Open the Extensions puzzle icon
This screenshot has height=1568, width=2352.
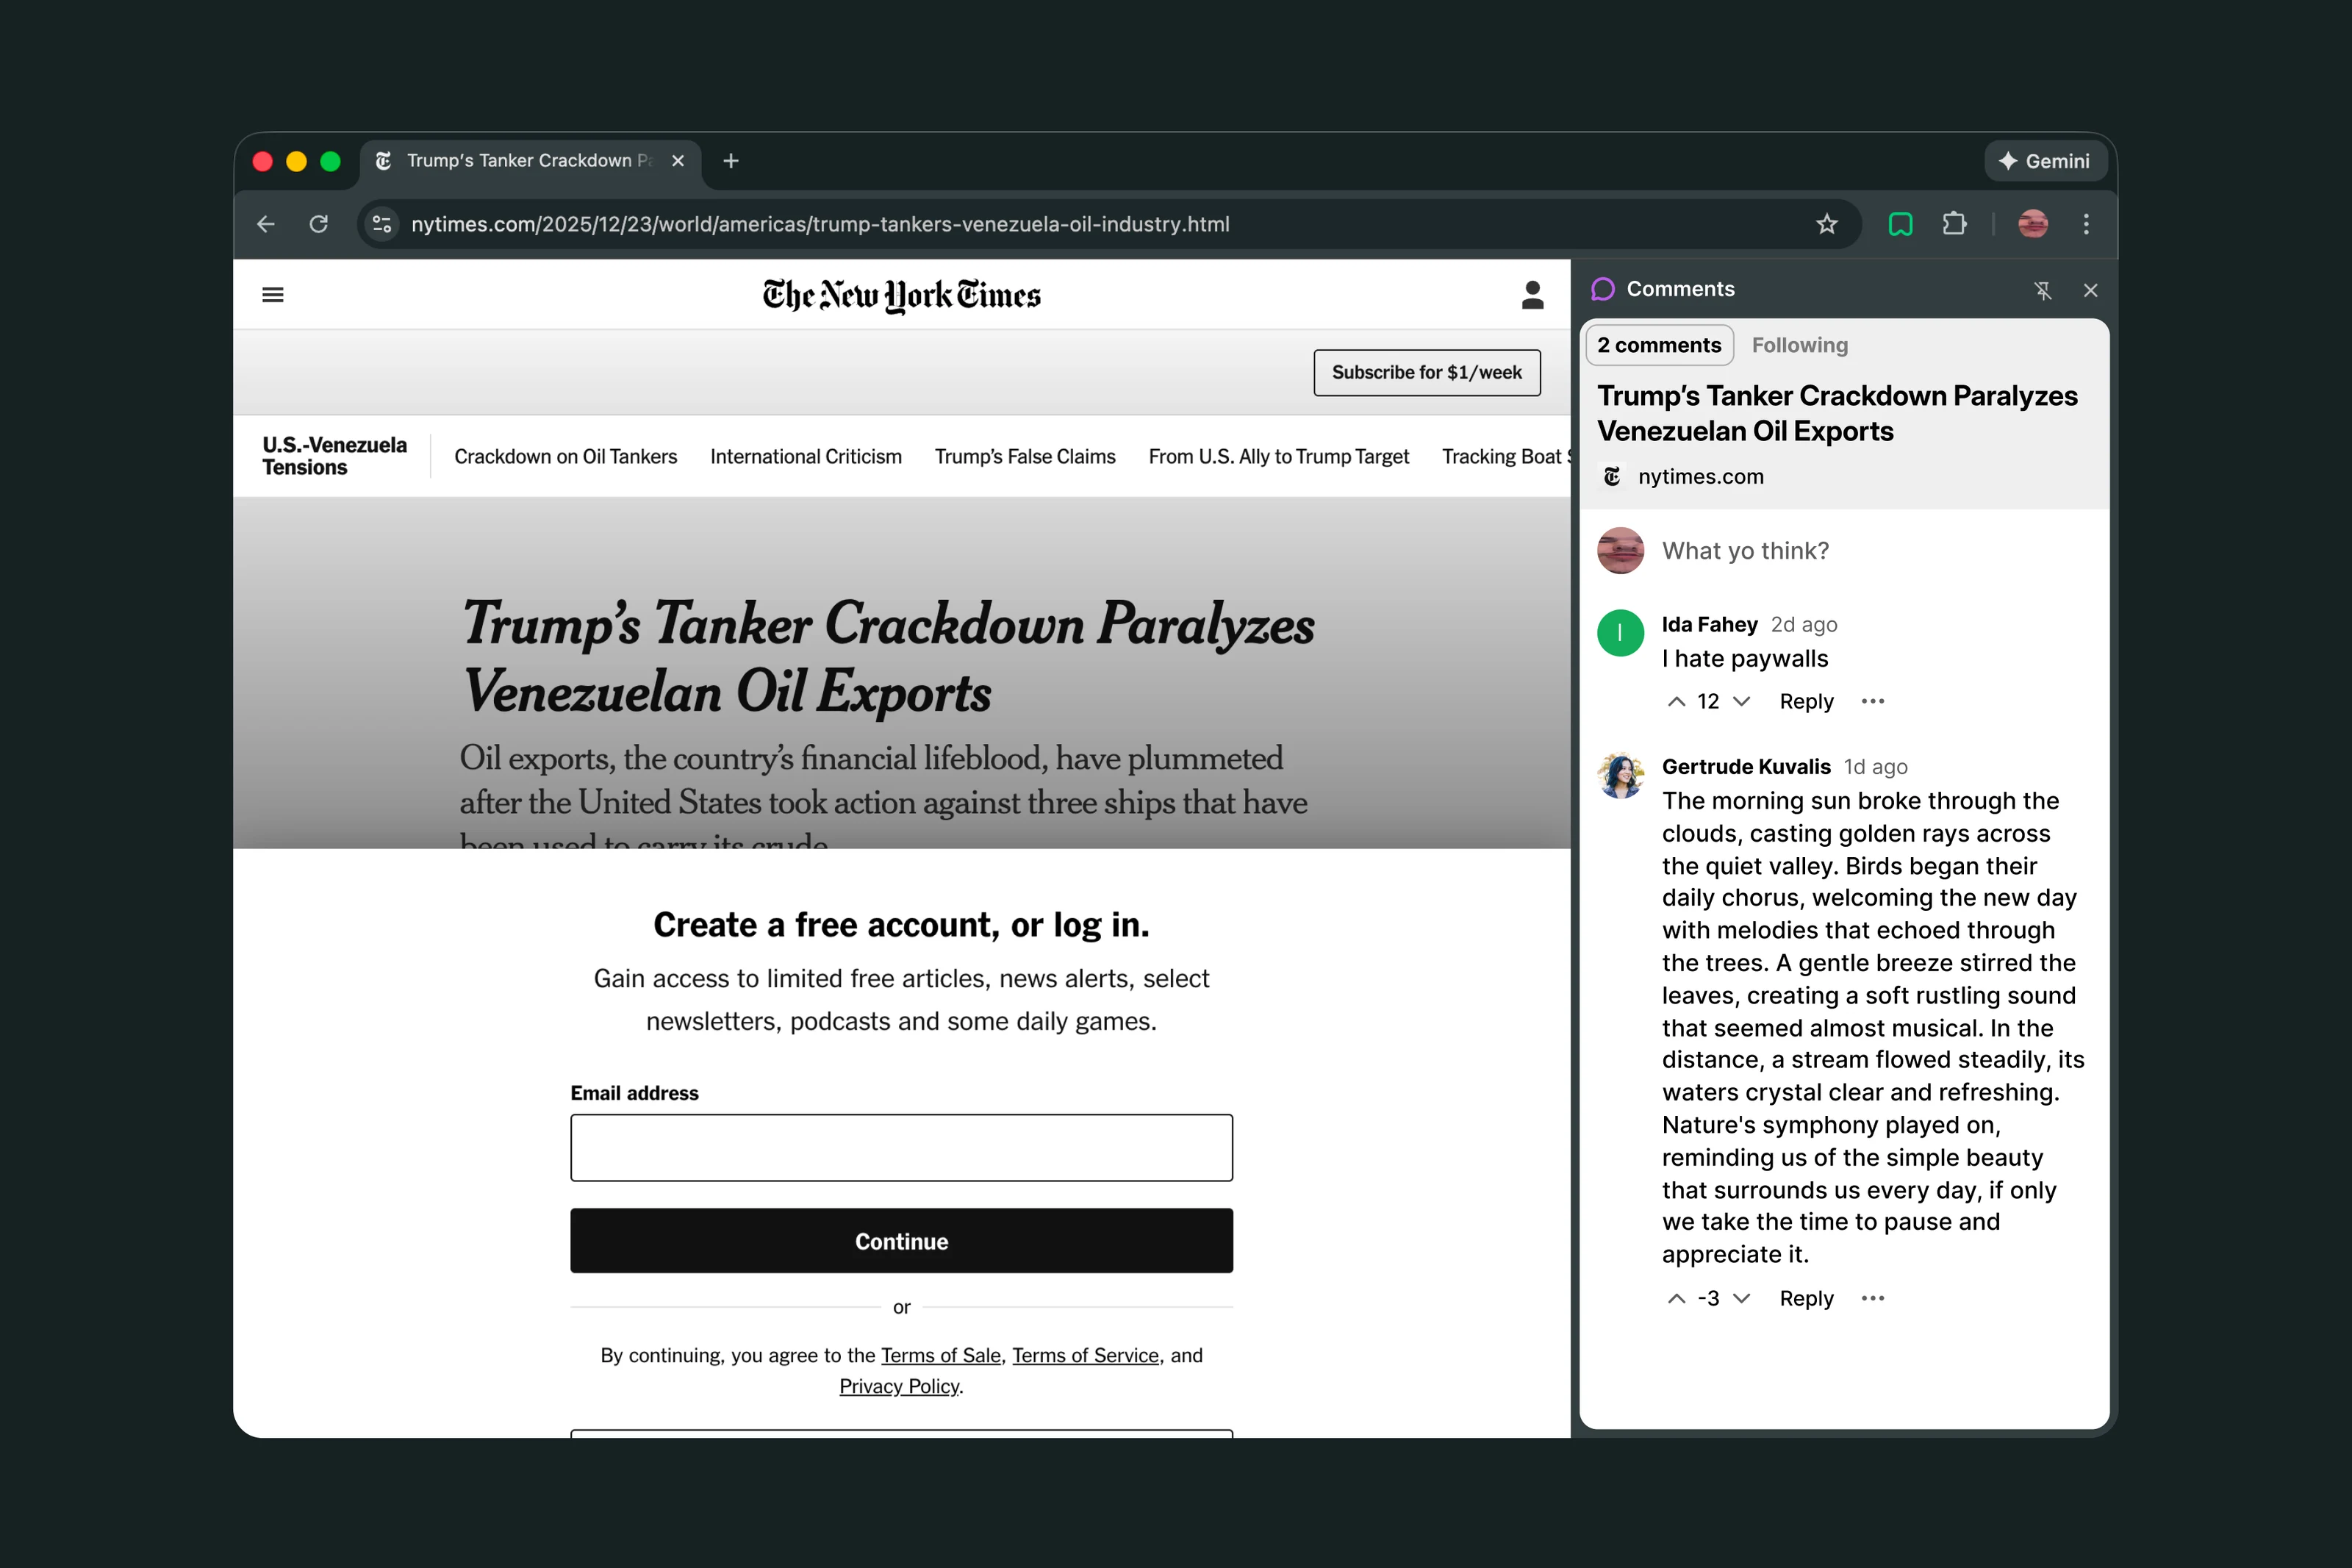[x=1954, y=224]
